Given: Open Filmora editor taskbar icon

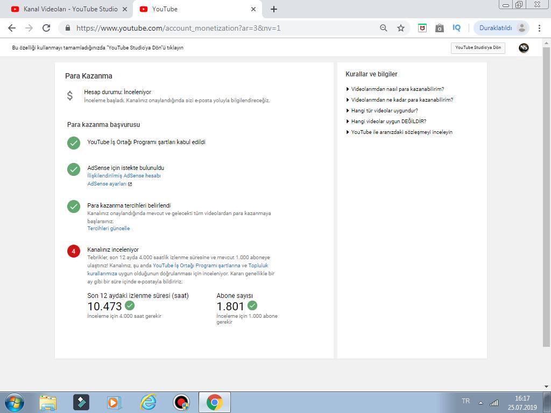Looking at the screenshot, I should 81,402.
